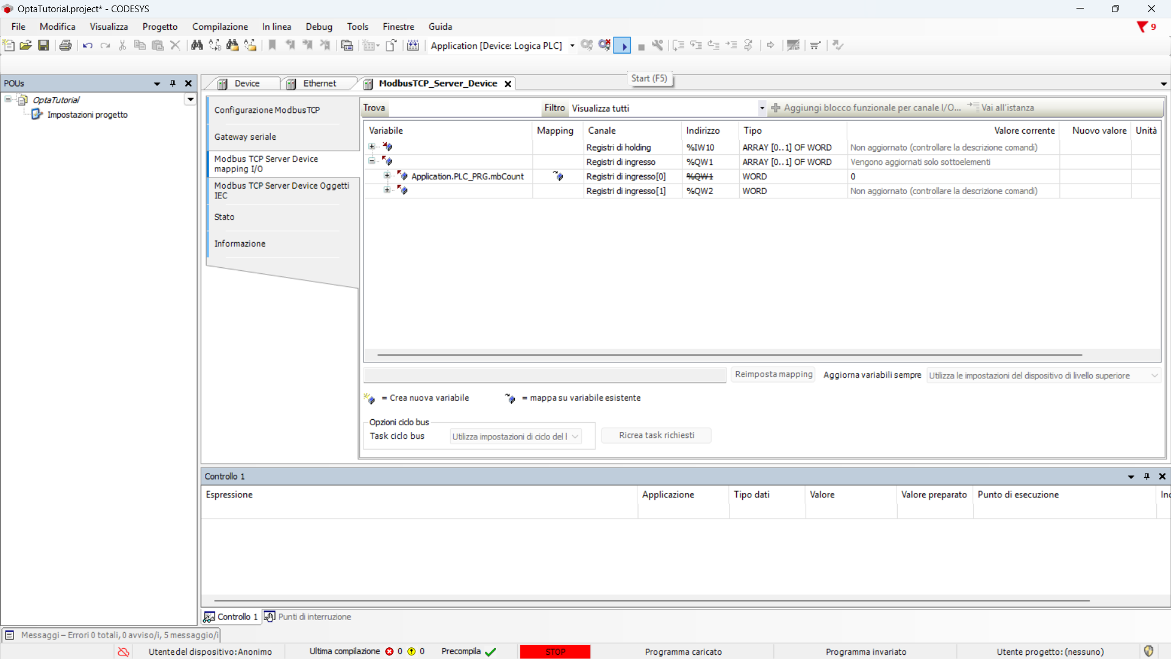Click the Start (F5) play button

[622, 46]
